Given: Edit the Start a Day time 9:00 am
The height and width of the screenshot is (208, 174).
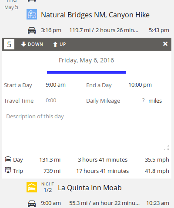Looking at the screenshot, I should pos(56,85).
